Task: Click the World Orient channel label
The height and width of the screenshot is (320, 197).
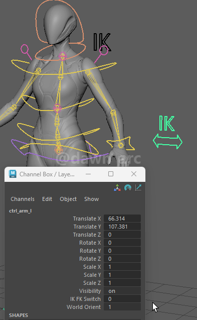Action: 84,307
